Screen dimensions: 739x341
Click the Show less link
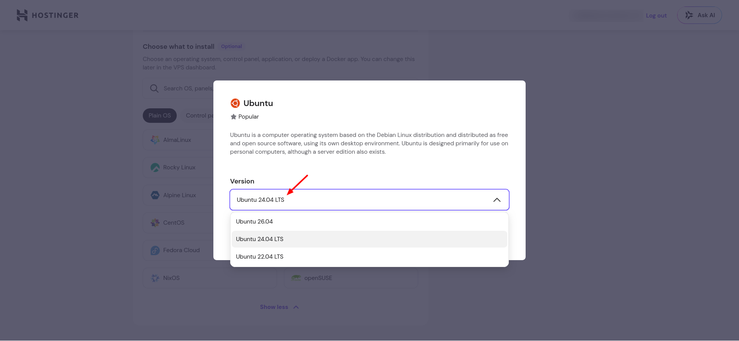tap(279, 307)
